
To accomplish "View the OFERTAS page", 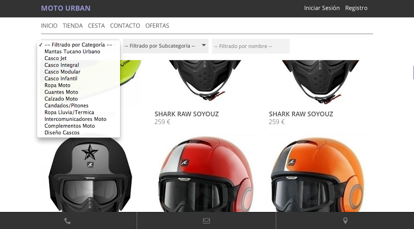I will [157, 26].
